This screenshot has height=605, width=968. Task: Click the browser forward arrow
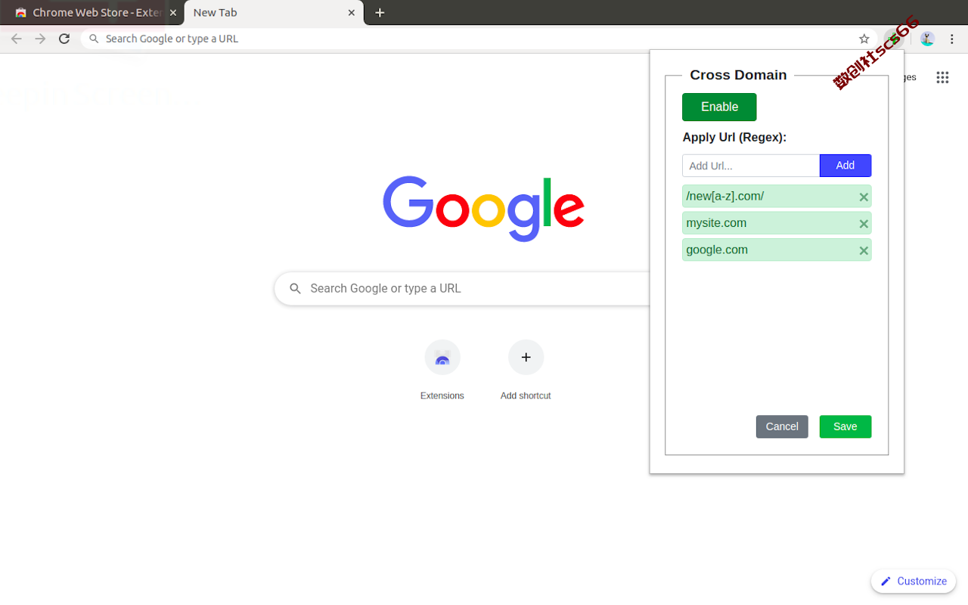click(40, 39)
